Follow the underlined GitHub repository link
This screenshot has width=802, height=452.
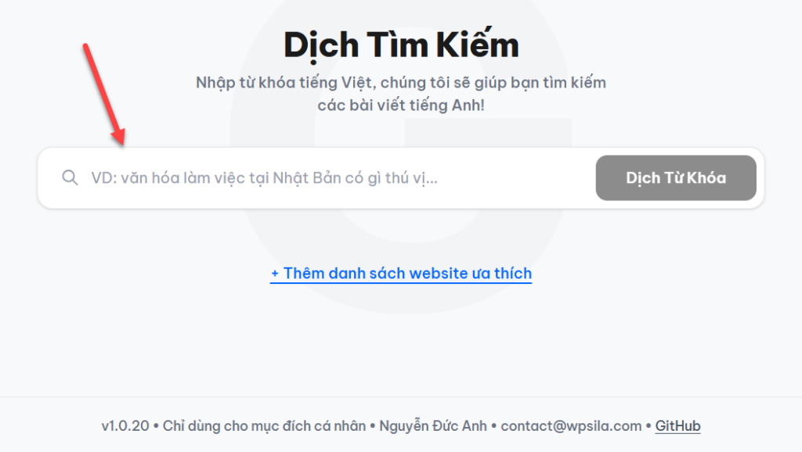tap(677, 425)
